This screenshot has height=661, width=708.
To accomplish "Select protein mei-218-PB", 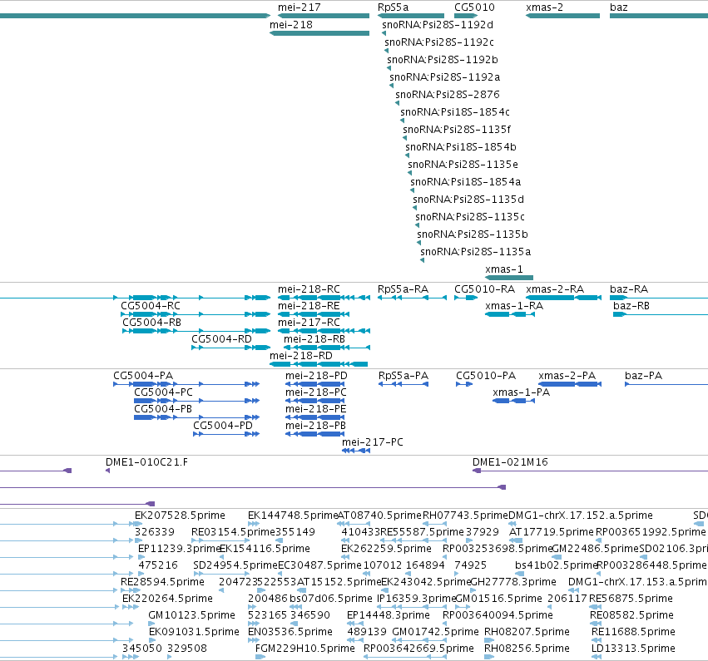I will 315,426.
